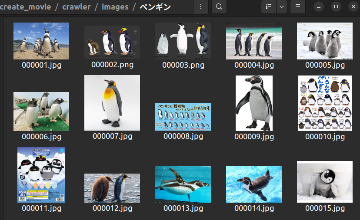Click the file name 000009.jpg
360x220 pixels.
tap(254, 137)
